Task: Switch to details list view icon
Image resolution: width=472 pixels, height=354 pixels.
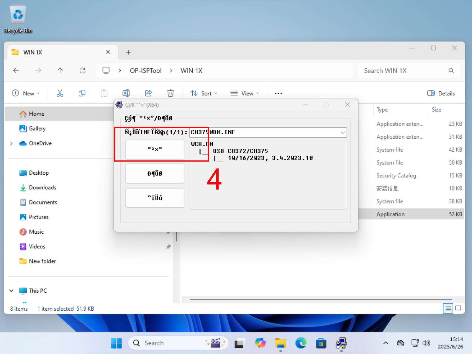Action: tap(448, 309)
